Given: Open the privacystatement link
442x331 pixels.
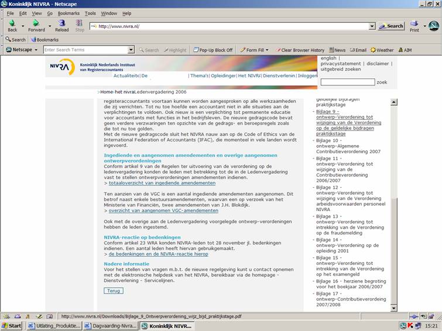Looking at the screenshot, I should (x=341, y=64).
